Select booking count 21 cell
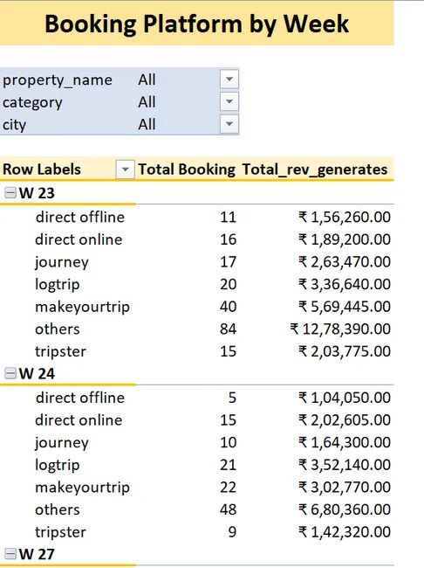This screenshot has height=568, width=424. click(x=228, y=465)
